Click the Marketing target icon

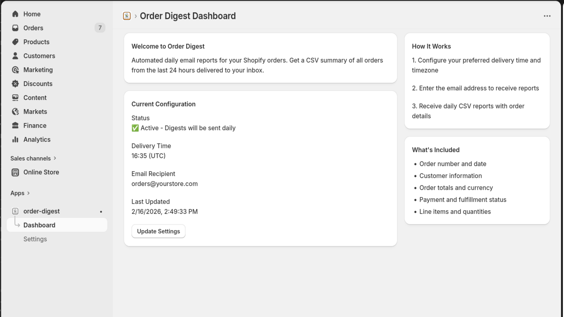tap(15, 70)
